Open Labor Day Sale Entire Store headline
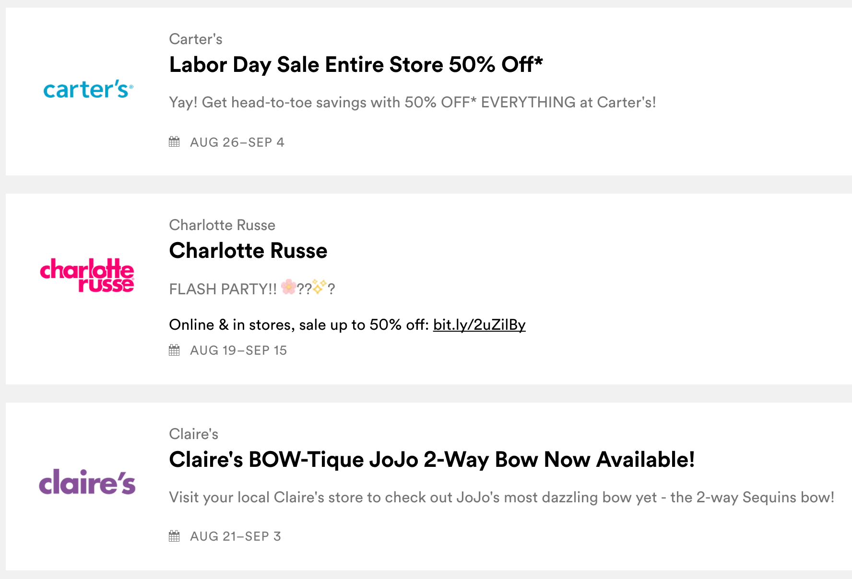Screen dimensions: 852x579 (356, 65)
